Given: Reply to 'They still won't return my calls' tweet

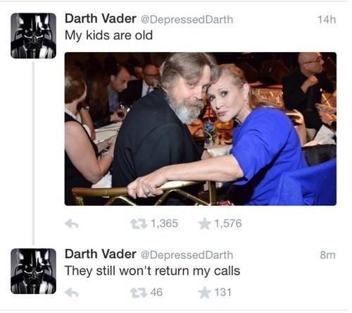Looking at the screenshot, I should click(72, 293).
